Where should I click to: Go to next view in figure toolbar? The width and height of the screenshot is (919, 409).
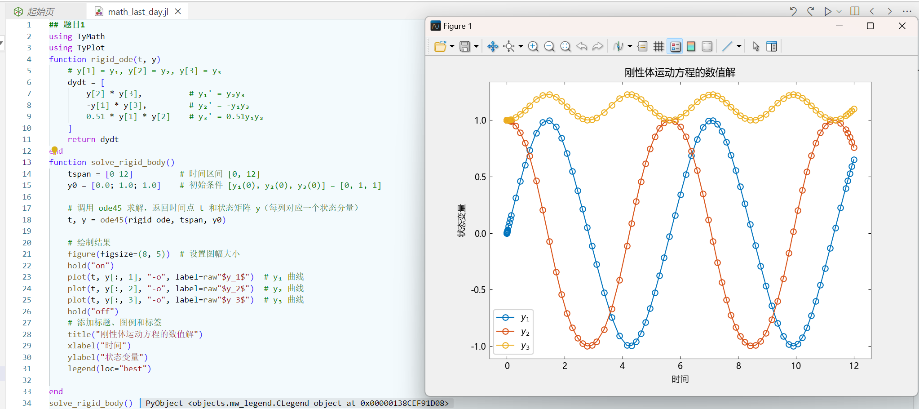[598, 46]
